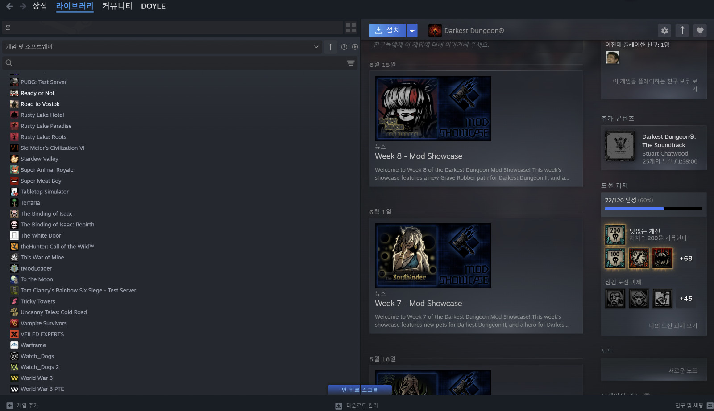
Task: Open the 상점 store tab
Action: point(40,6)
